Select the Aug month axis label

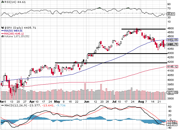point(141,102)
